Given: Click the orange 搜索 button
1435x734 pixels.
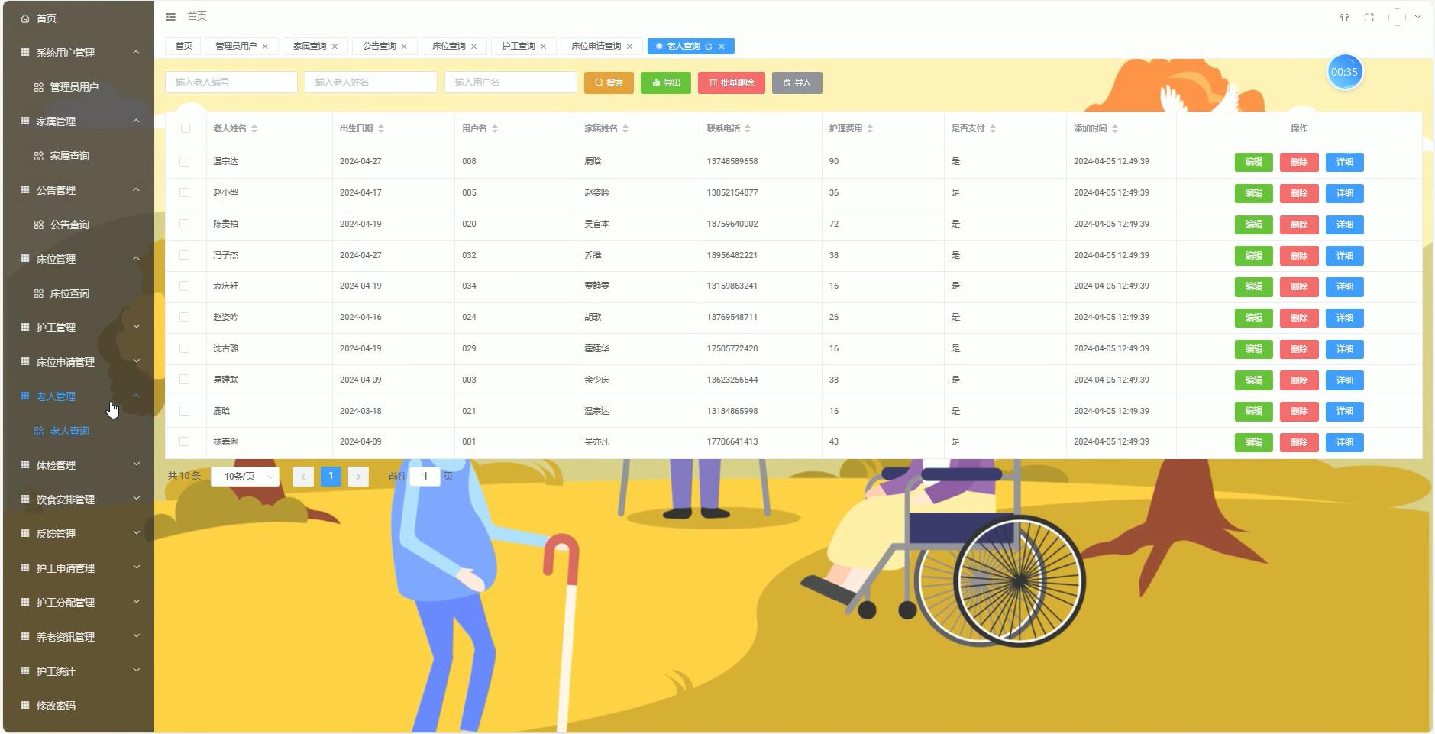Looking at the screenshot, I should pyautogui.click(x=609, y=82).
